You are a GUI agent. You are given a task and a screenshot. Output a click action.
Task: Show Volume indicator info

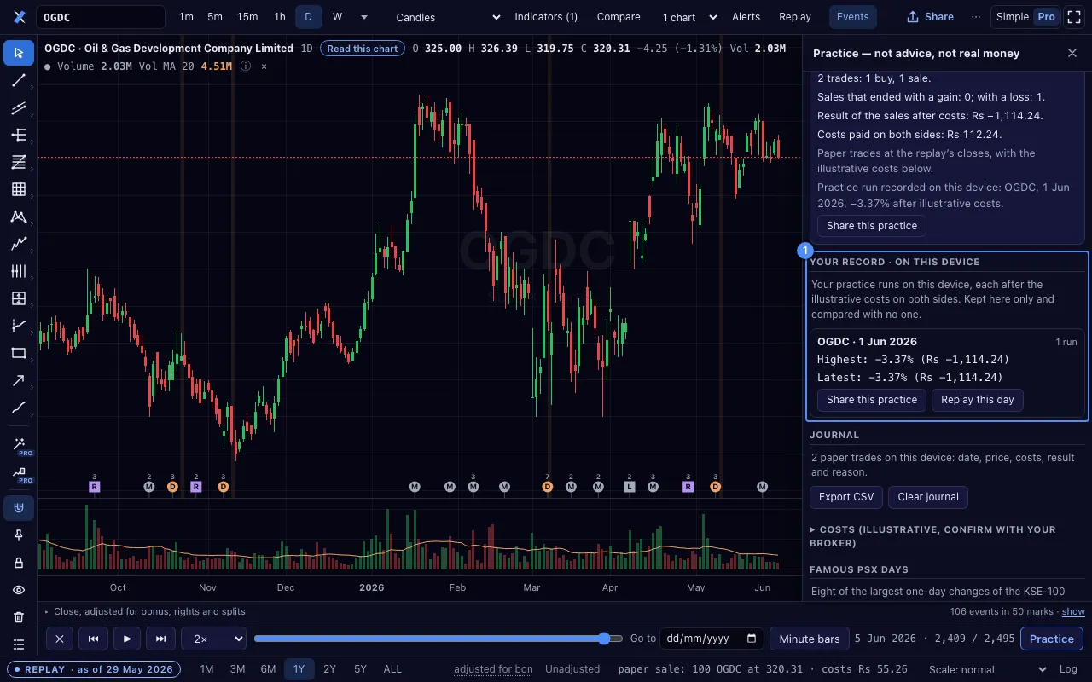click(246, 66)
